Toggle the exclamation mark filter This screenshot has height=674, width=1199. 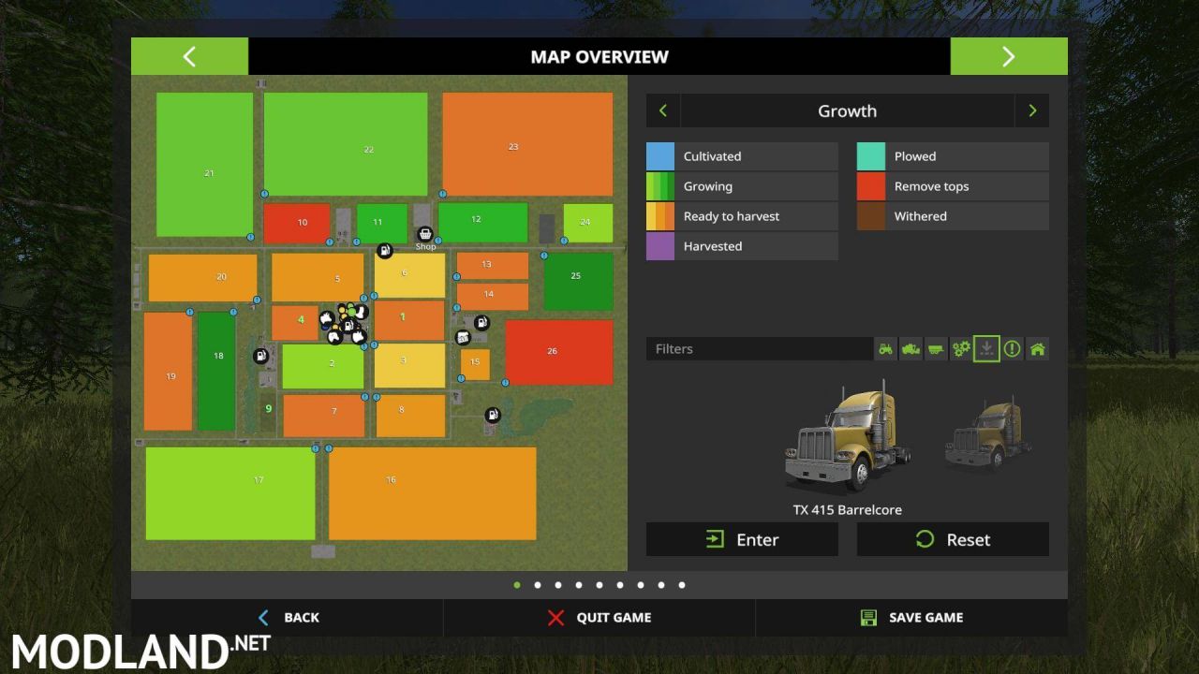[1012, 349]
